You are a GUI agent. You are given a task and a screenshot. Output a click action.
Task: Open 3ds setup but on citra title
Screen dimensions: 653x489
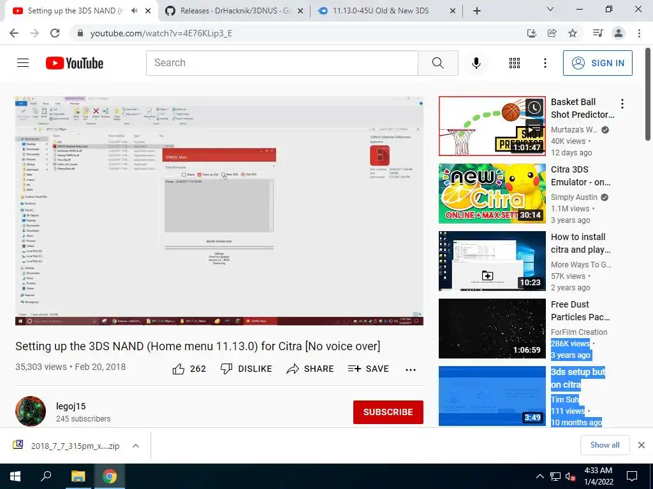coord(578,378)
